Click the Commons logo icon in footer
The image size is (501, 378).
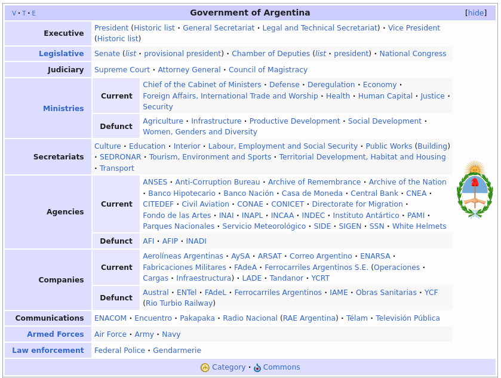tap(257, 368)
